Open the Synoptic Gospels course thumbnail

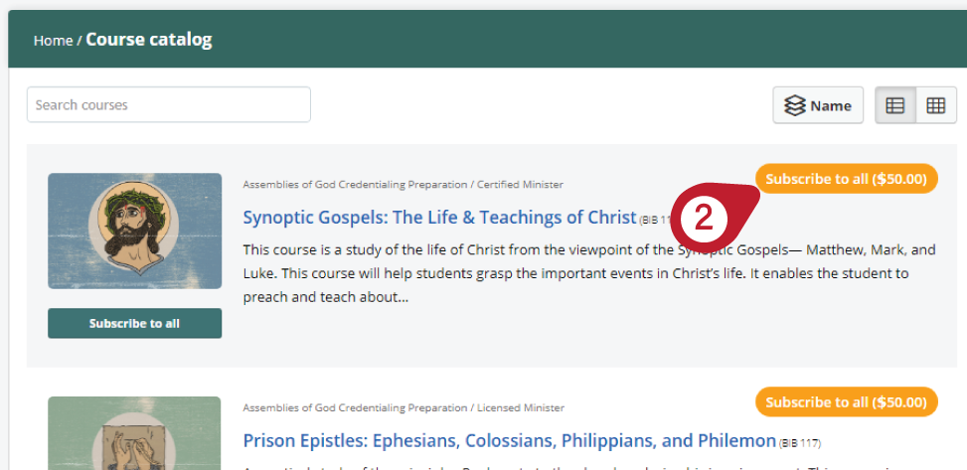[x=134, y=231]
